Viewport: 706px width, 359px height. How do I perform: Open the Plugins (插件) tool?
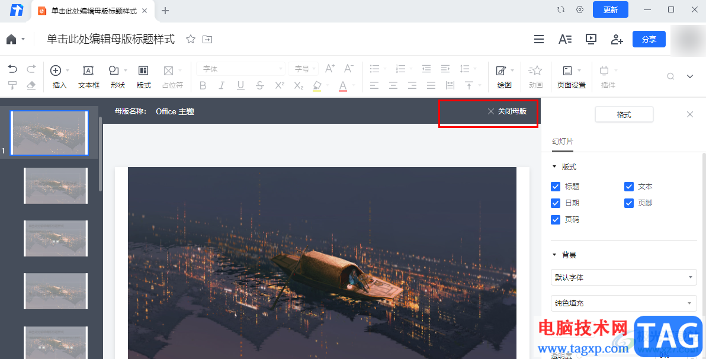click(608, 76)
